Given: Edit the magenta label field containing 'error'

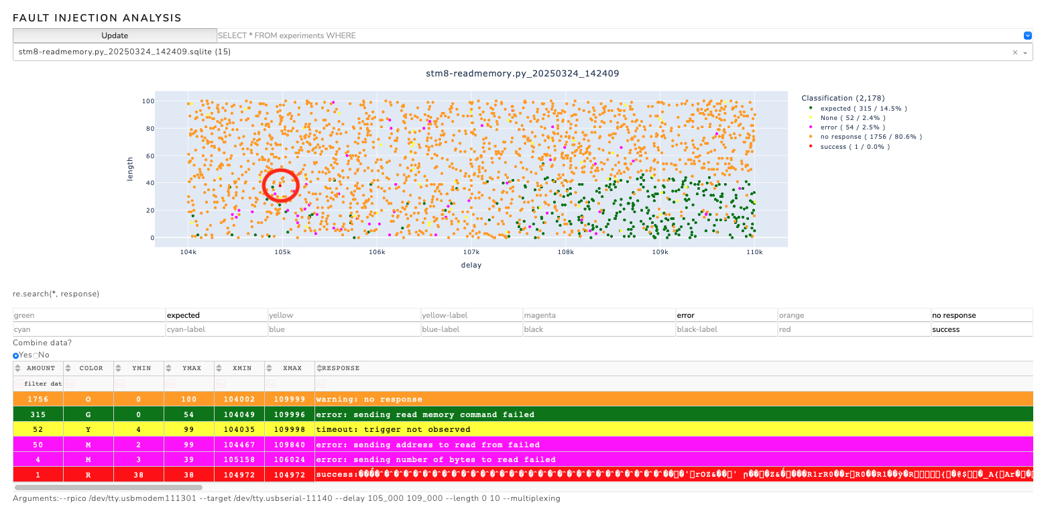Looking at the screenshot, I should click(726, 315).
